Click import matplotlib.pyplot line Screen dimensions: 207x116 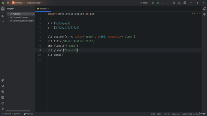pyautogui.click(x=71, y=14)
